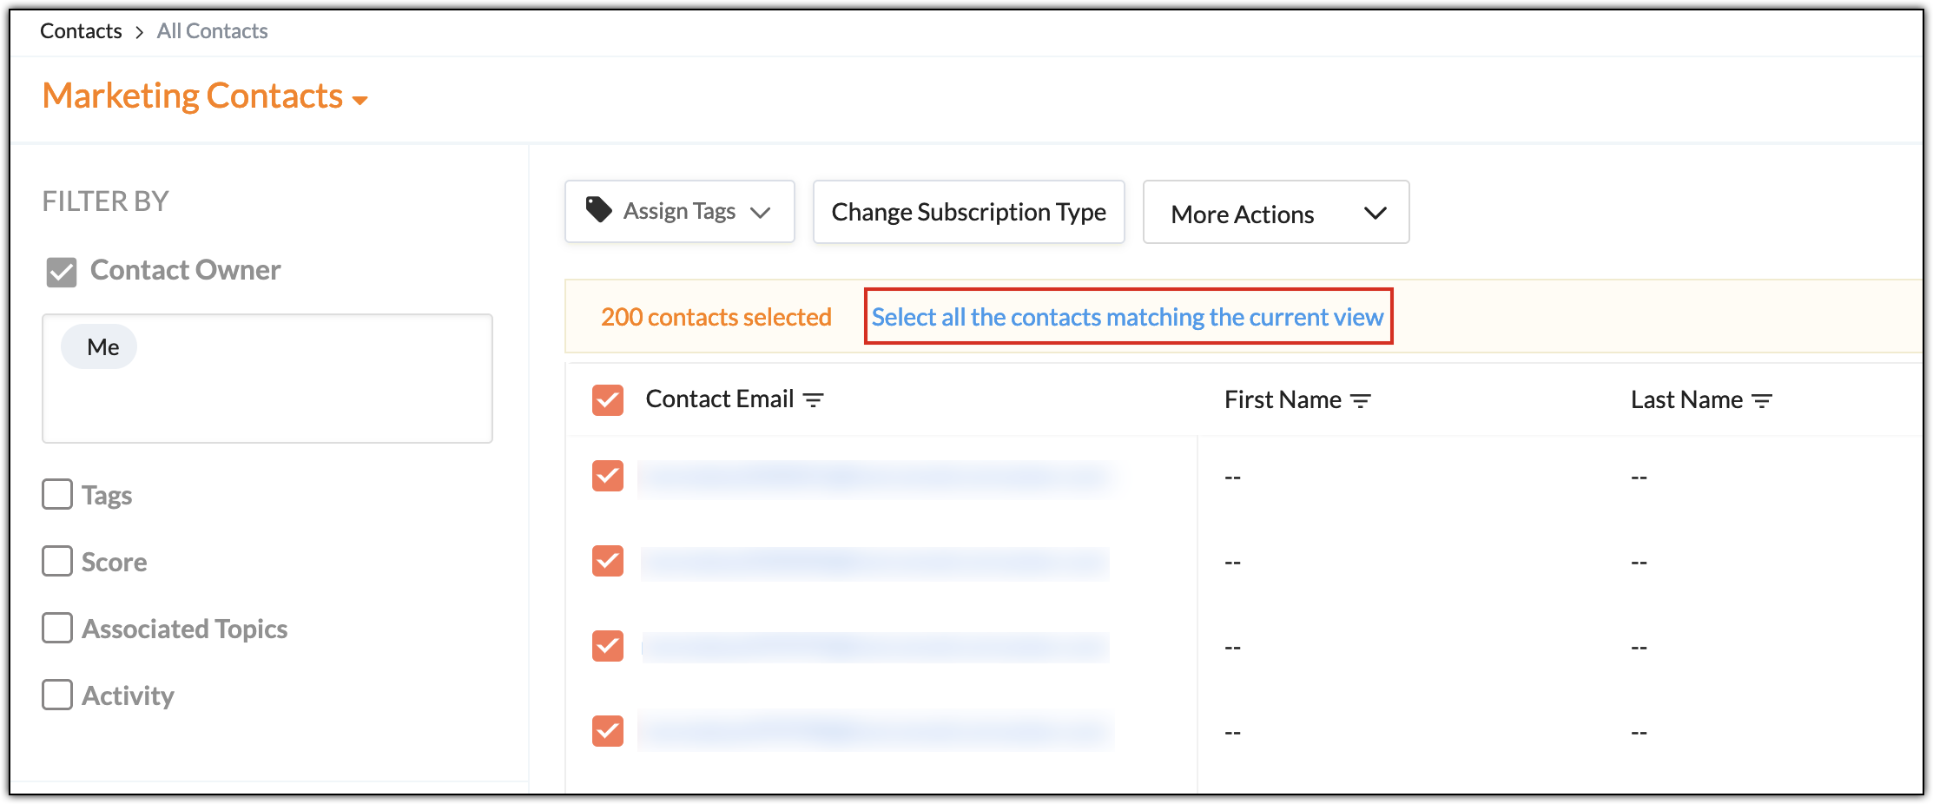Click the First Name column filter icon

click(x=1361, y=400)
